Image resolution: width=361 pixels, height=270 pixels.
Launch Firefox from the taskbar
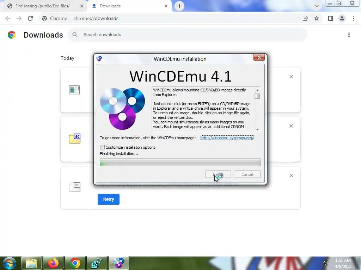click(53, 263)
